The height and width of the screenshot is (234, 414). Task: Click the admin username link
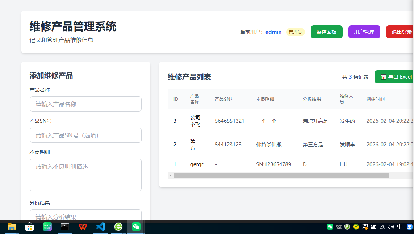(x=273, y=32)
